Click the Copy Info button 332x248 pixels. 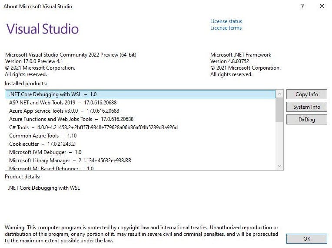point(307,94)
